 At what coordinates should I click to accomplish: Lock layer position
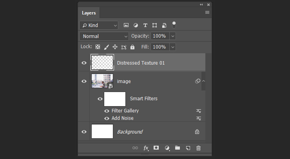click(x=115, y=47)
